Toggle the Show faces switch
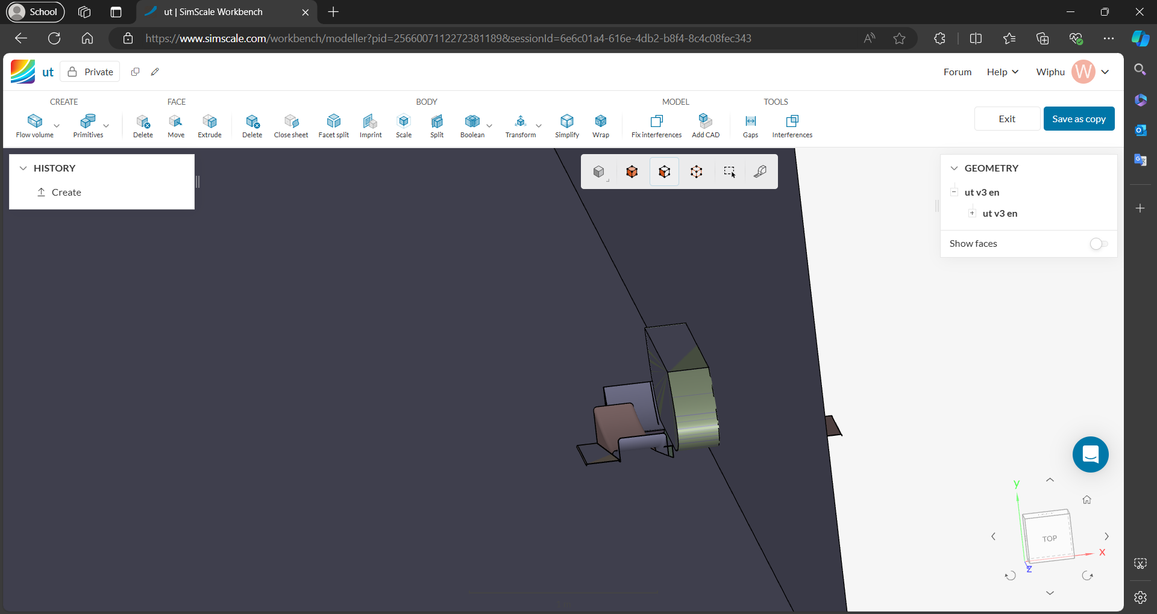The width and height of the screenshot is (1157, 614). point(1099,244)
